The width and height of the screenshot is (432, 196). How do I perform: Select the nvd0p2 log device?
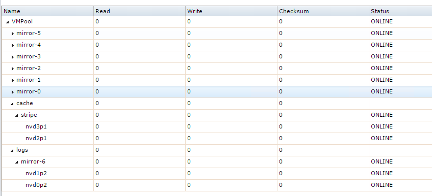click(36, 185)
